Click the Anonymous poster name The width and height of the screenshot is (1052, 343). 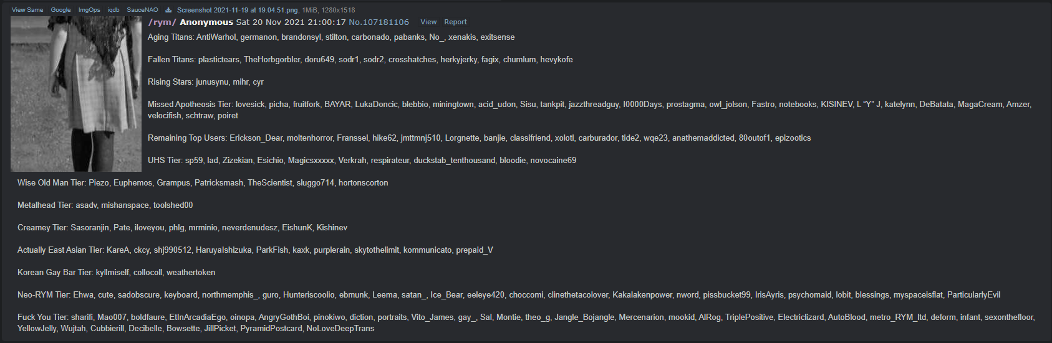click(x=206, y=22)
